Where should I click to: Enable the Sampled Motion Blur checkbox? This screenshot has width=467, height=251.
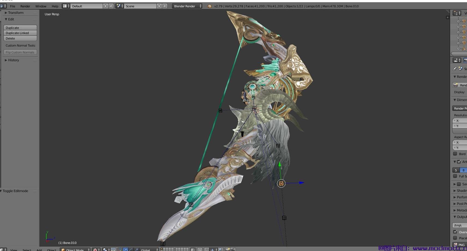point(459,184)
